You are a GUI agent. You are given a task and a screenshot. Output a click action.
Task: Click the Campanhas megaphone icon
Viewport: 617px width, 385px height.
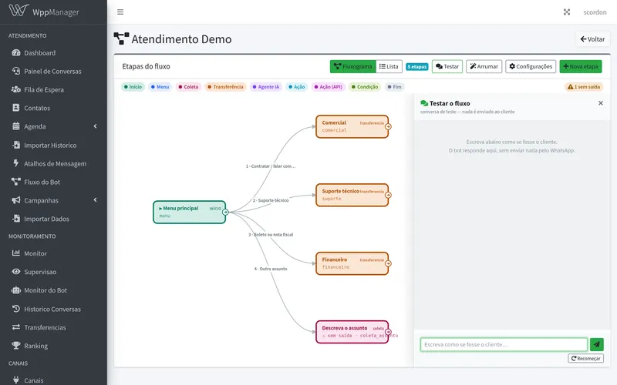pos(15,200)
